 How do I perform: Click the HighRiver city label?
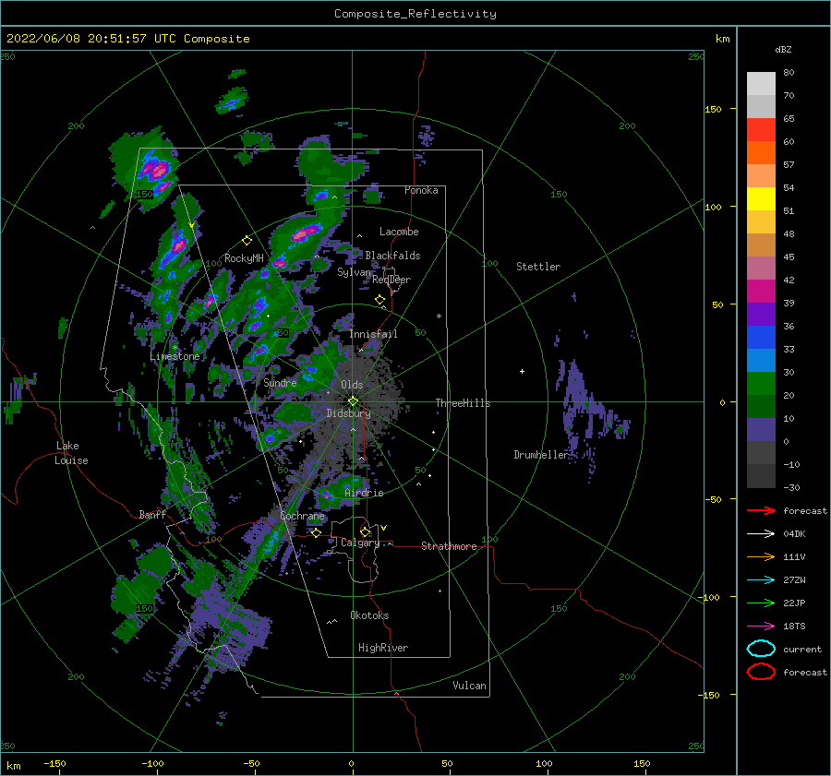(x=383, y=648)
